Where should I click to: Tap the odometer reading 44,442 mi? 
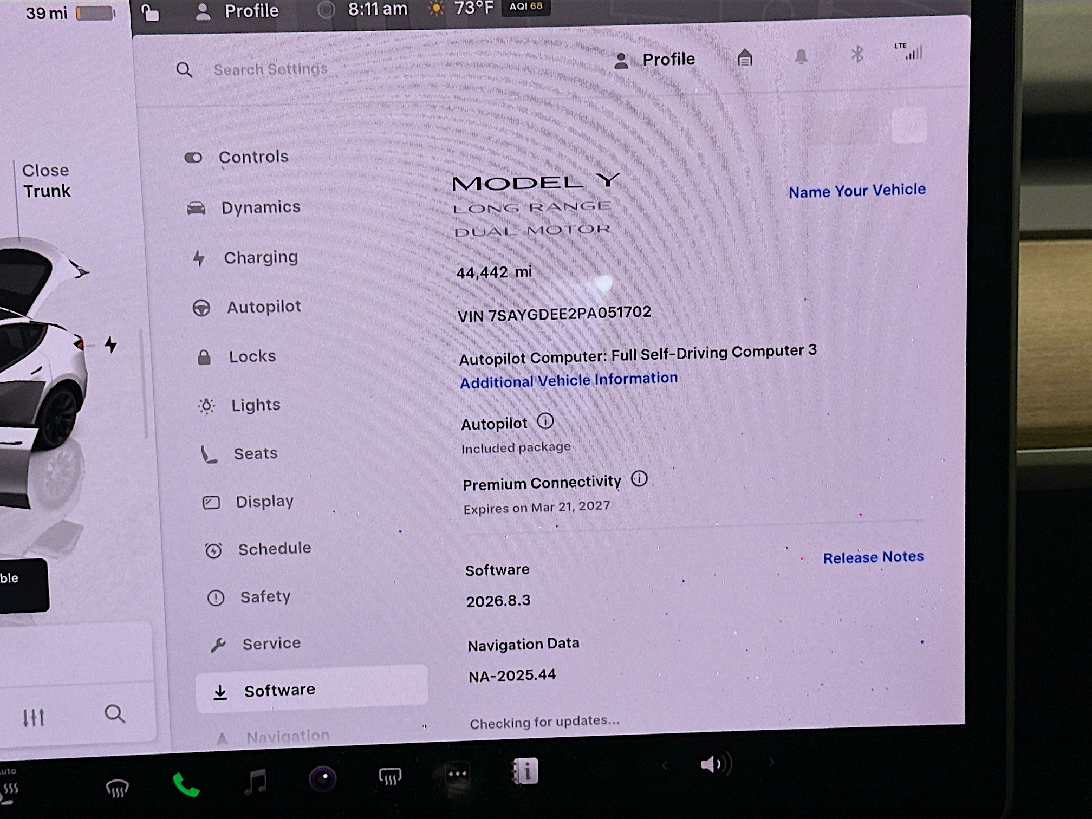[494, 272]
